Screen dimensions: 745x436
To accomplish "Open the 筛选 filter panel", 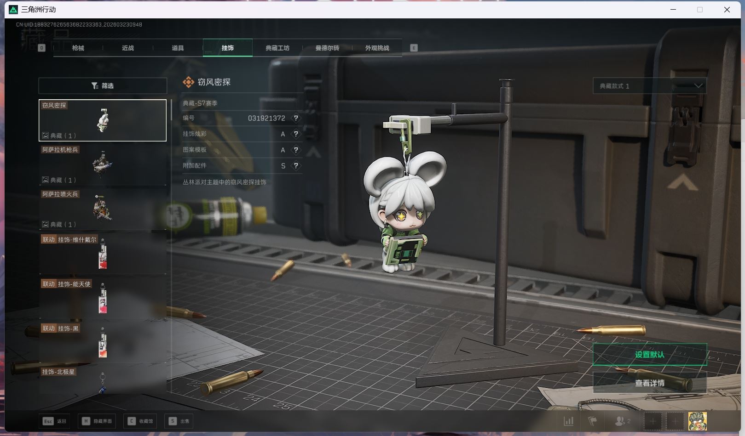I will point(103,86).
